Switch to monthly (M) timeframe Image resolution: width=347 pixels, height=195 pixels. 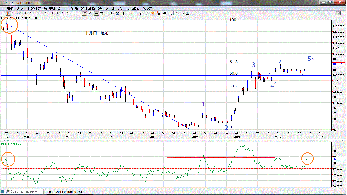(90, 13)
